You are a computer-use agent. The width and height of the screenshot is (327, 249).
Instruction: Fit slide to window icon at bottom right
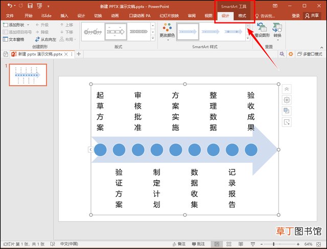coord(318,244)
